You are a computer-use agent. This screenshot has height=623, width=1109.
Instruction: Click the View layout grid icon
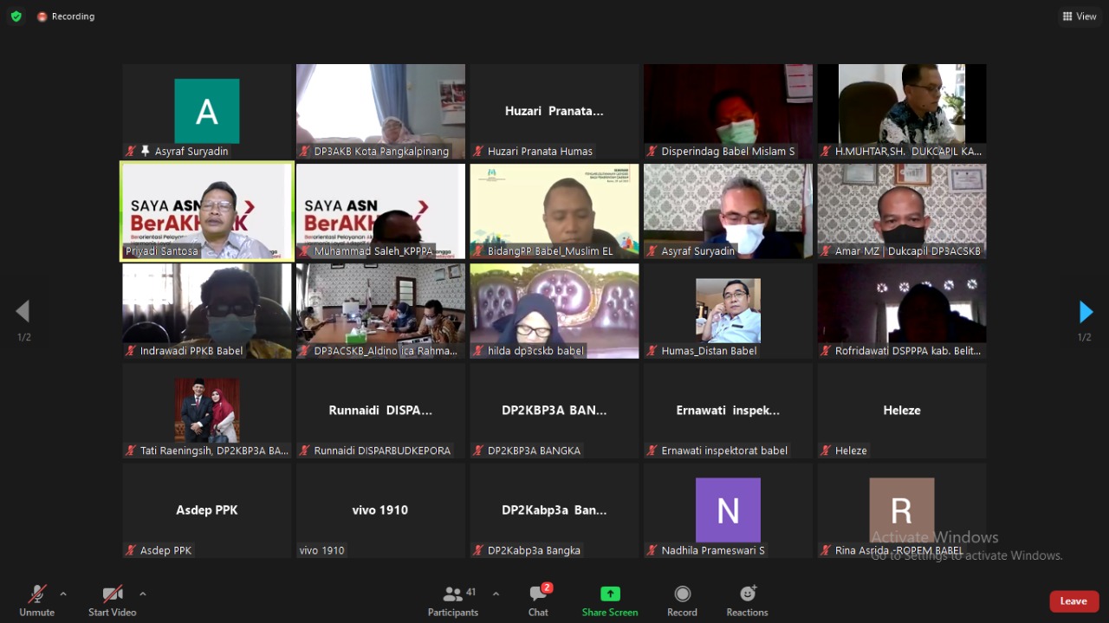click(x=1067, y=16)
